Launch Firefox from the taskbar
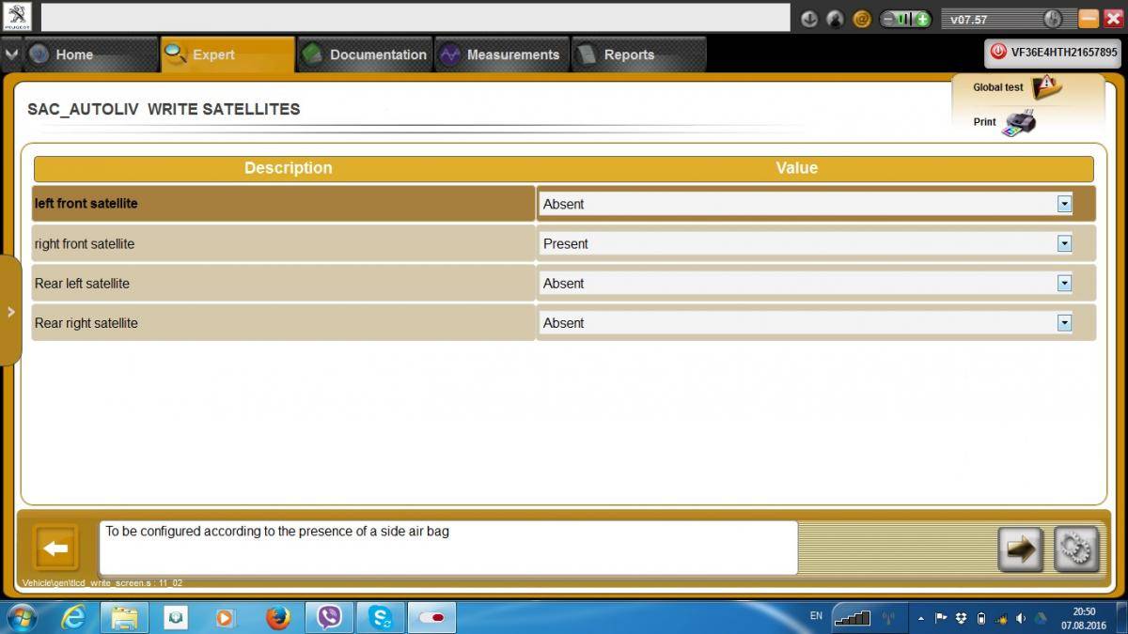Viewport: 1128px width, 634px height. tap(277, 617)
